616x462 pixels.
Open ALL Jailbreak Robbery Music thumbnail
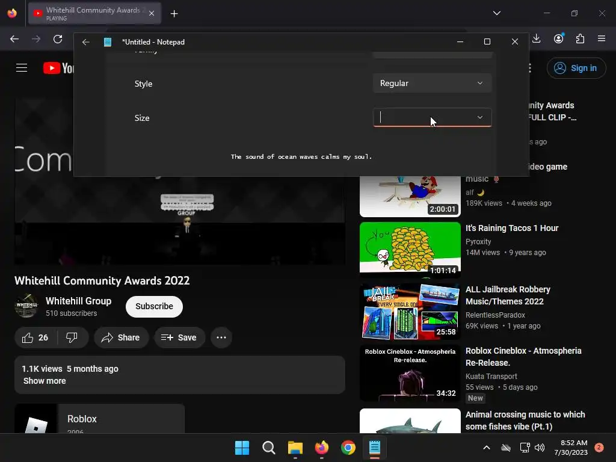(410, 312)
